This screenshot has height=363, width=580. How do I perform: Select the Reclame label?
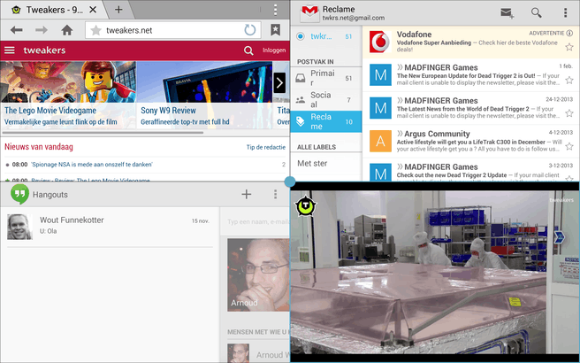pyautogui.click(x=326, y=121)
